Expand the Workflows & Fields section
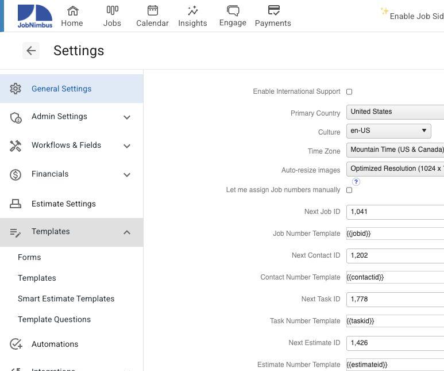The width and height of the screenshot is (444, 371). [127, 146]
